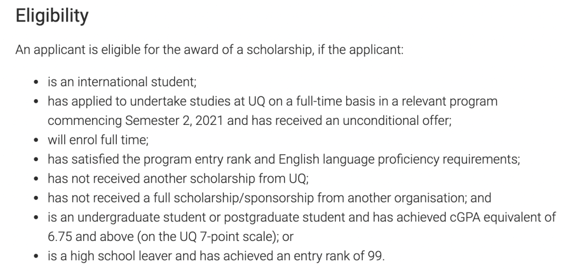Click the 'is an undergraduate student or postgraduate' line
This screenshot has width=568, height=274.
302,217
